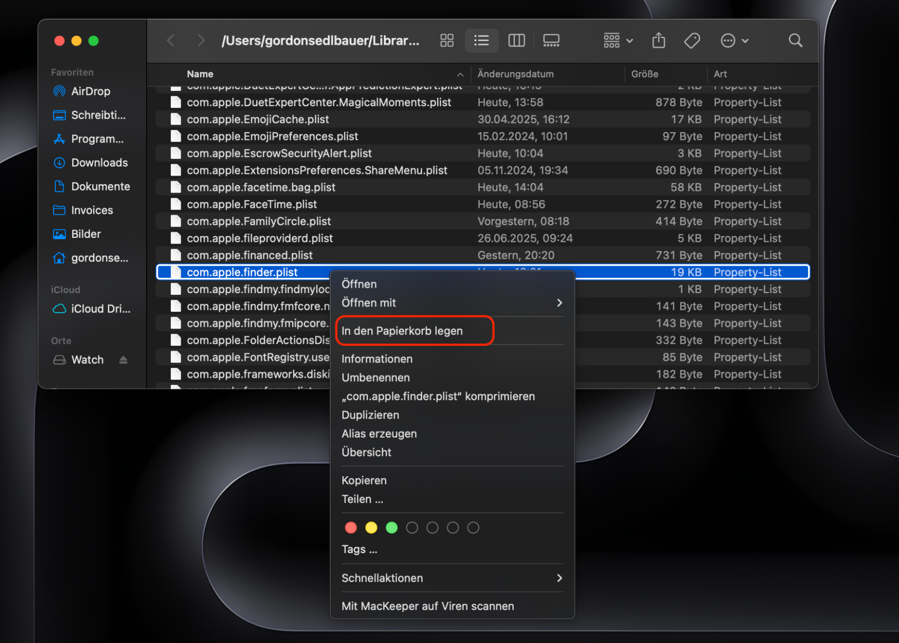Click Mit MacKeeper auf Viren scannen

[x=428, y=606]
